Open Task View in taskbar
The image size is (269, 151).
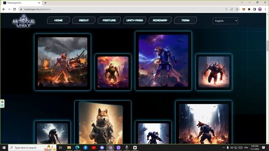pyautogui.click(x=61, y=148)
